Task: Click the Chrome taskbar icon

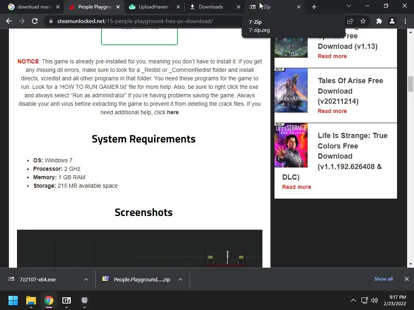Action: click(49, 300)
